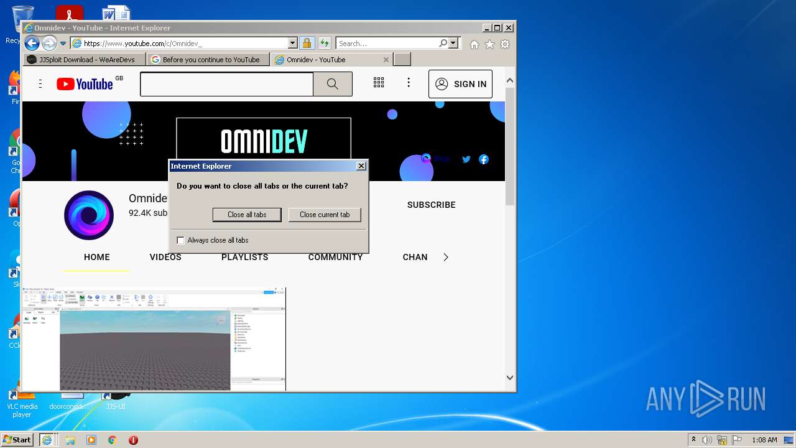This screenshot has height=448, width=796.
Task: Go back with the browser Back arrow
Action: 32,44
